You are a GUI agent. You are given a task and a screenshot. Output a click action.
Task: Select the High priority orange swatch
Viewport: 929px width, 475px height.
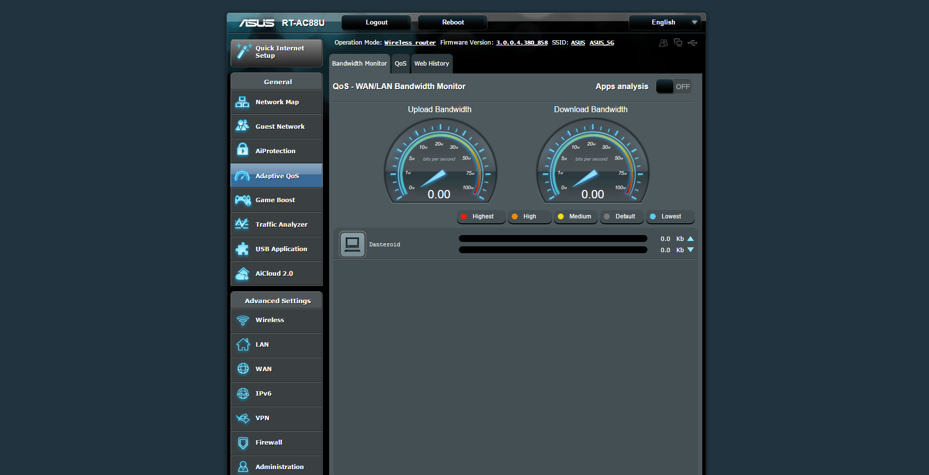tap(515, 216)
